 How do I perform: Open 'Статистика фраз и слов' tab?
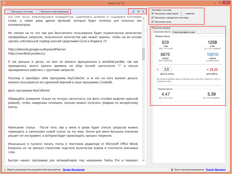pos(184,32)
